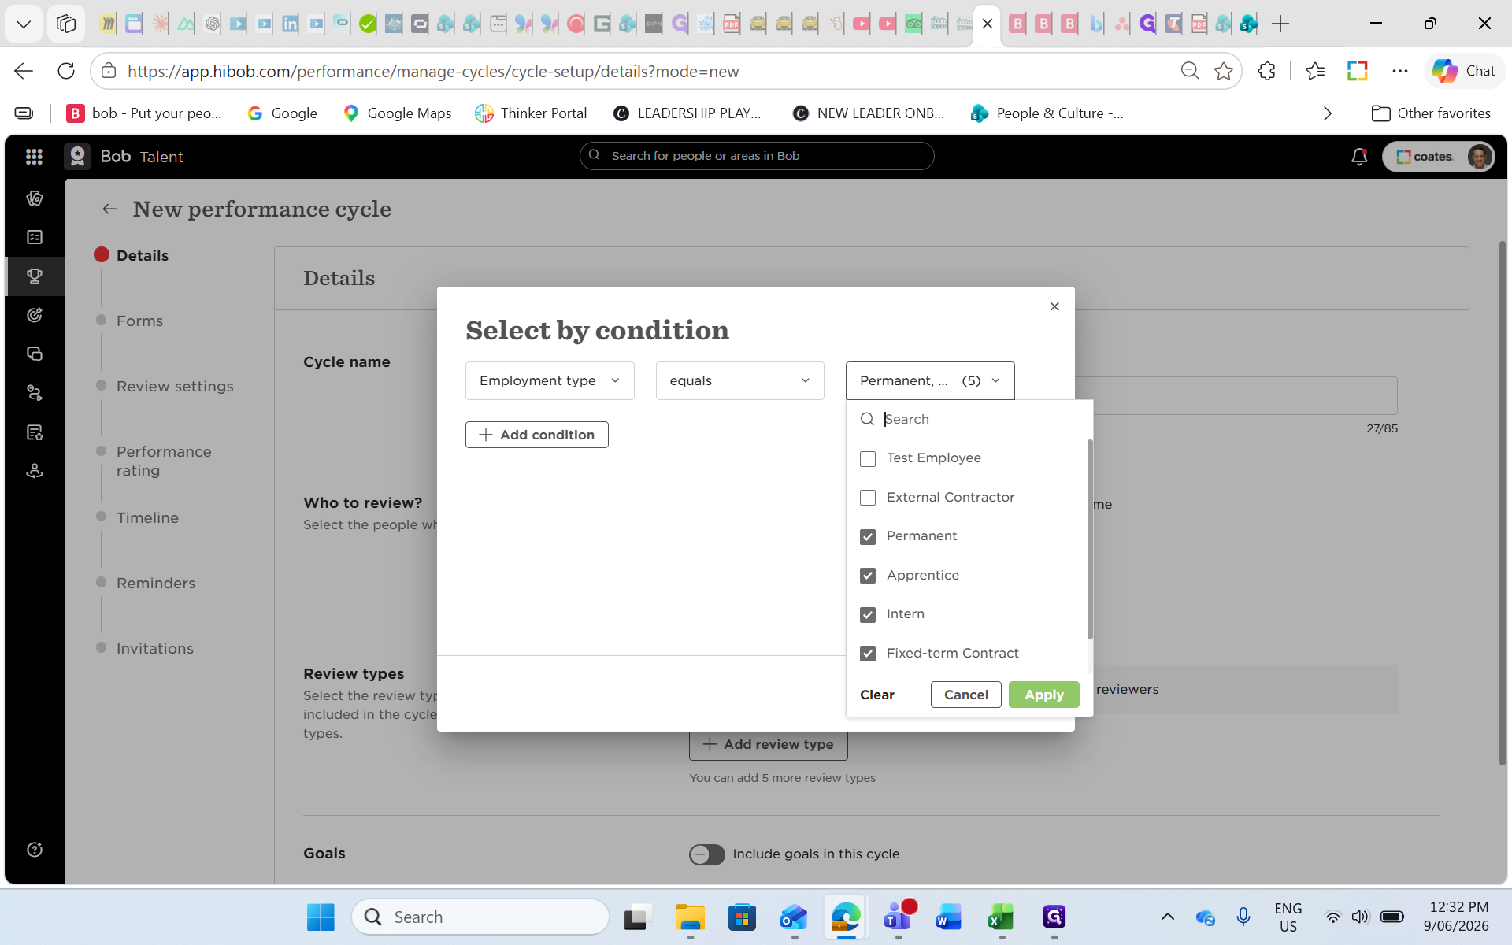
Task: Click browser refresh button
Action: (66, 71)
